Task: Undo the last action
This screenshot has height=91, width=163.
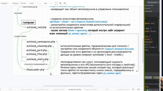Action: coord(46,3)
